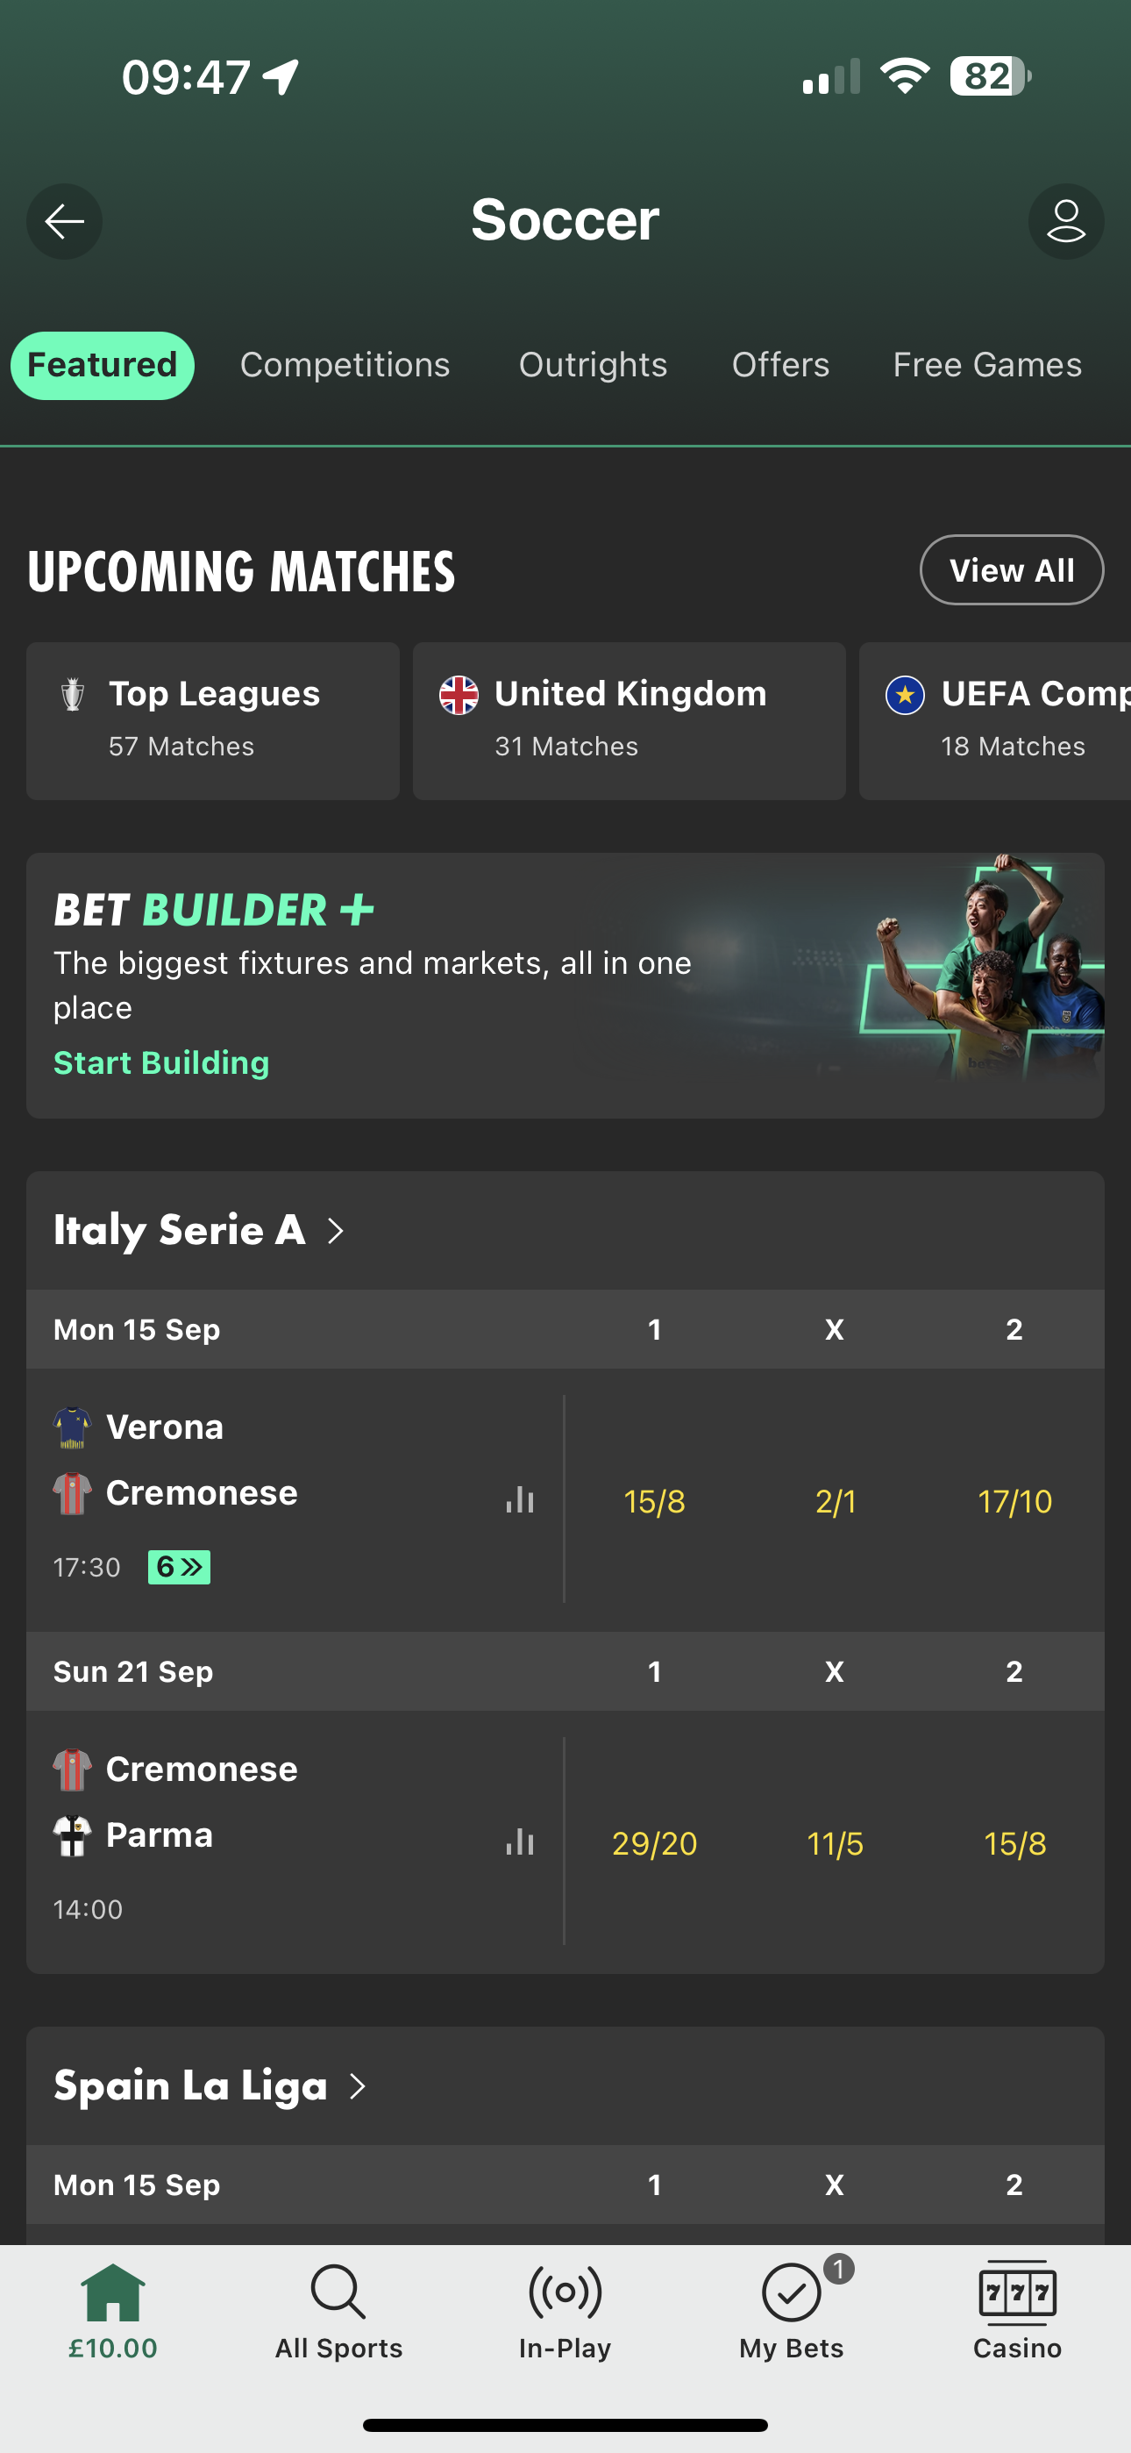Screen dimensions: 1131x2453
Task: Select the draw odds 2/1 for Verona vs Cremonese
Action: coord(835,1501)
